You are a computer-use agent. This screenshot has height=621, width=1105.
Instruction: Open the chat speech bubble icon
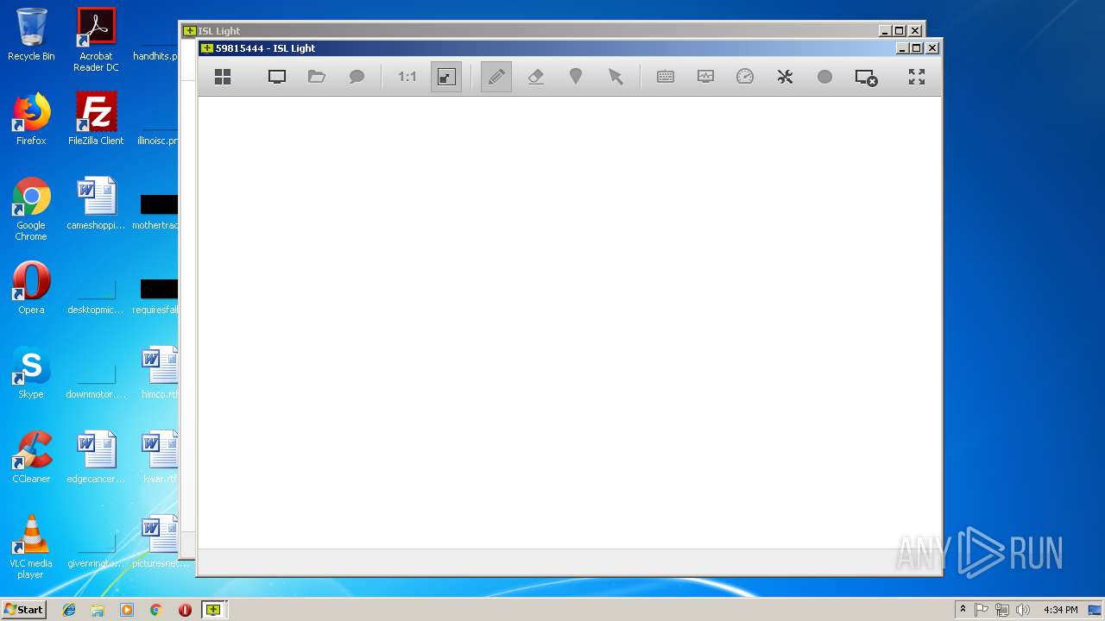357,77
